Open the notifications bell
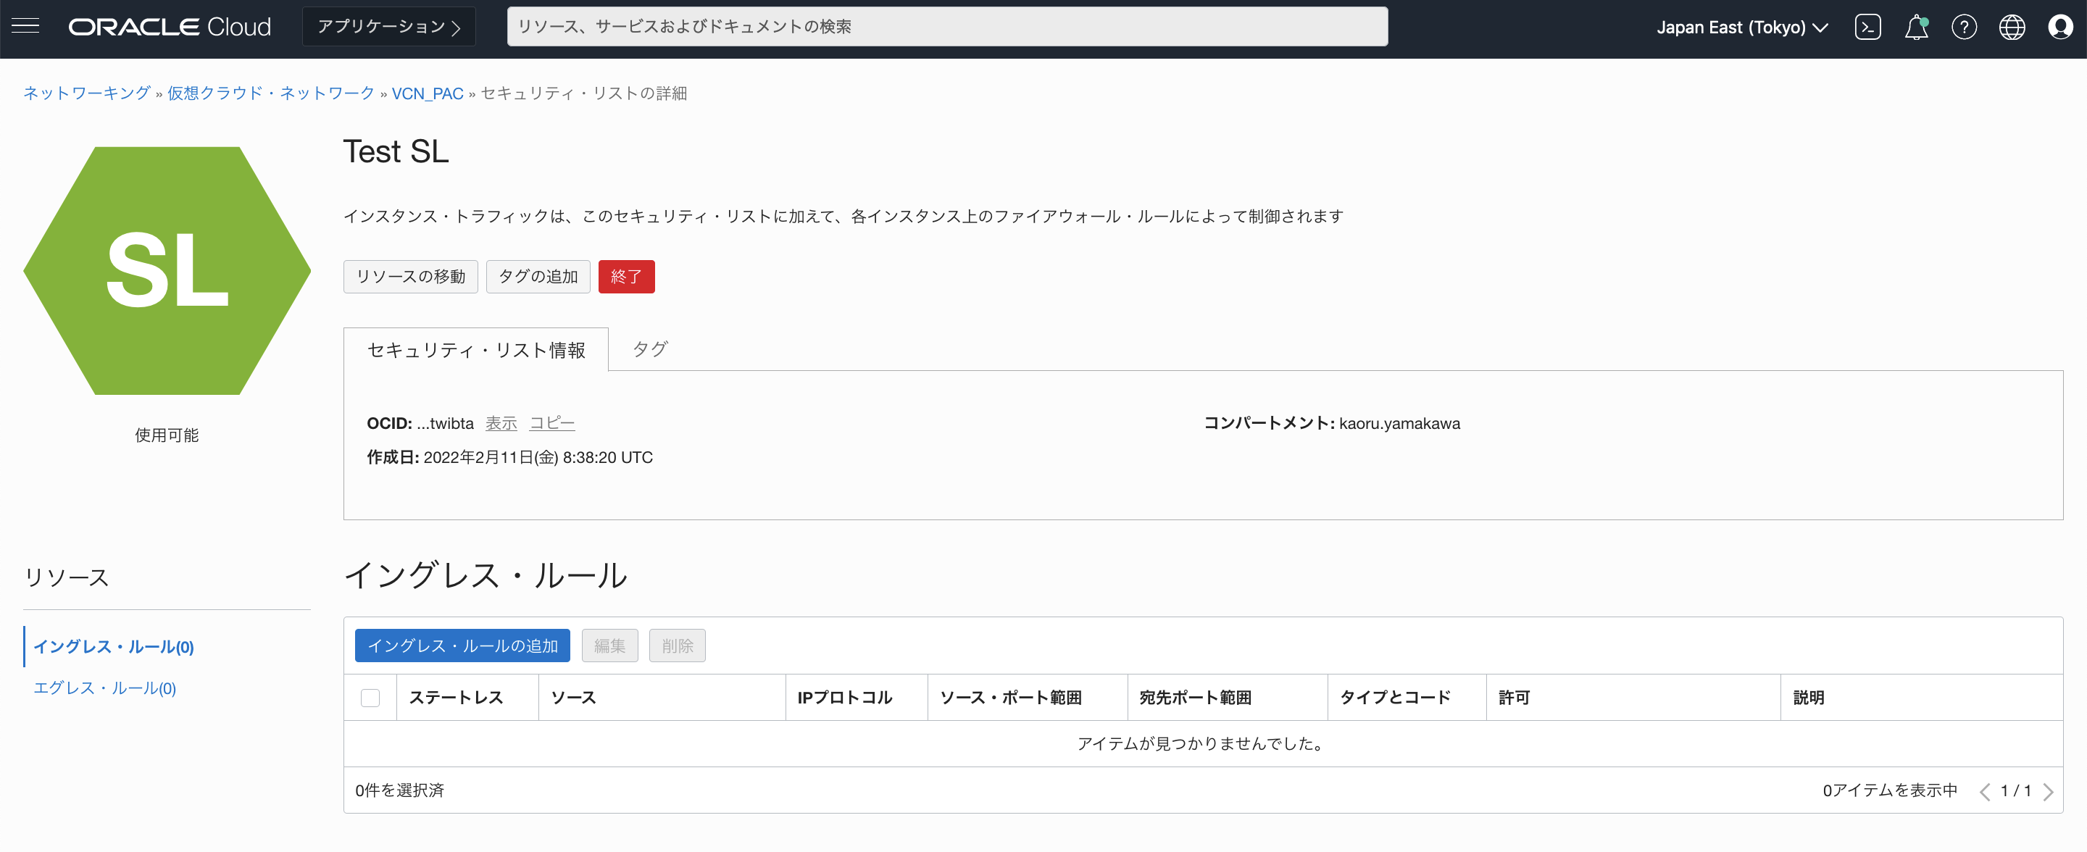Image resolution: width=2087 pixels, height=852 pixels. coord(1916,27)
